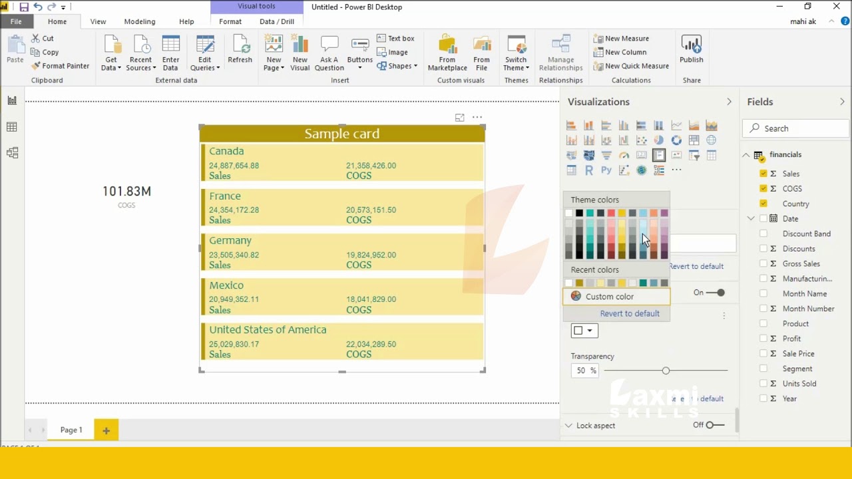Expand the Lock aspect section
The width and height of the screenshot is (852, 479).
(569, 425)
